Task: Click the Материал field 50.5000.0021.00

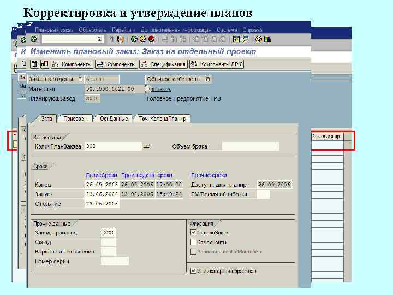Action: 115,89
